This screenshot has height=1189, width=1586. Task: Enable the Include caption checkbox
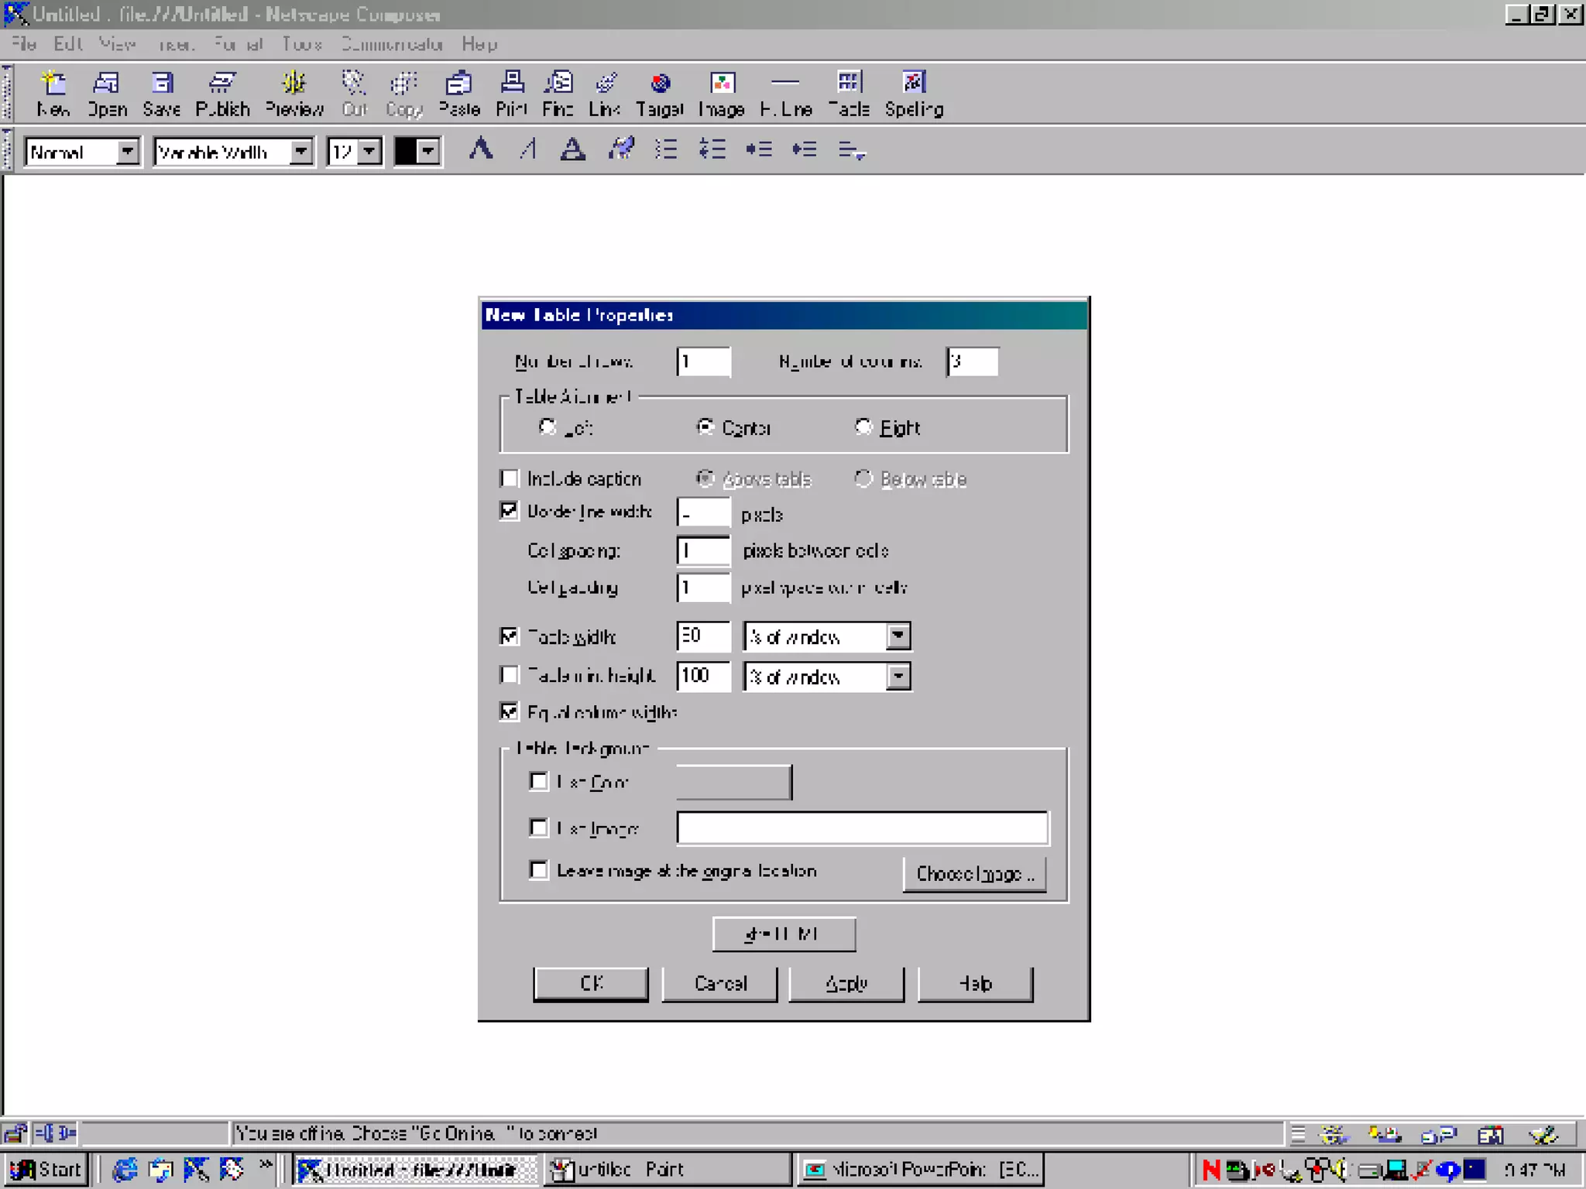point(510,479)
